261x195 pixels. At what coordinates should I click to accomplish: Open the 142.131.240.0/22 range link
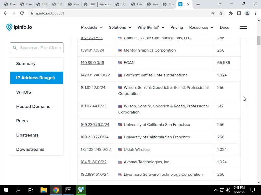pos(95,75)
